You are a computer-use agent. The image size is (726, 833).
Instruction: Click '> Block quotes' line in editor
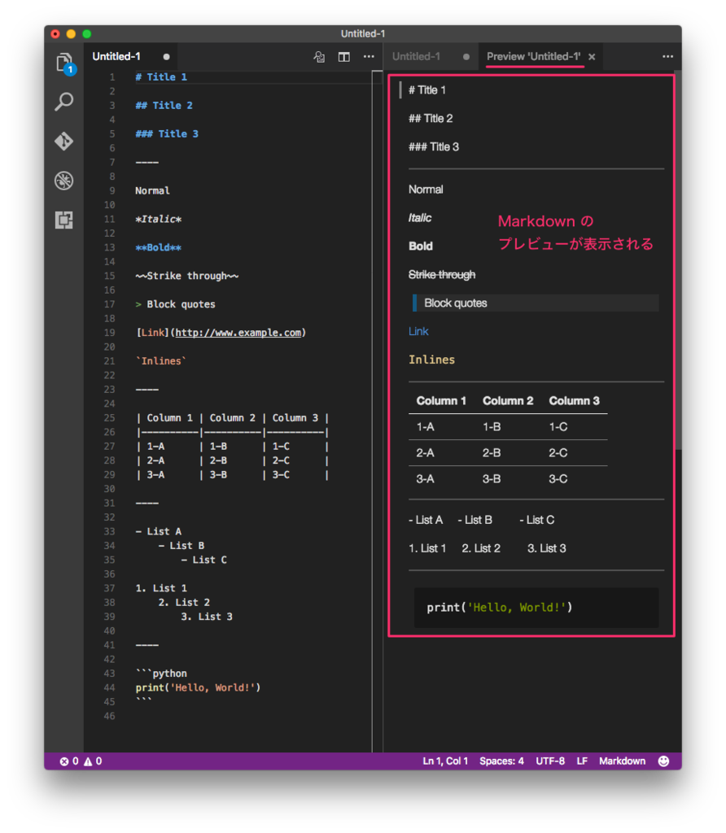point(175,304)
